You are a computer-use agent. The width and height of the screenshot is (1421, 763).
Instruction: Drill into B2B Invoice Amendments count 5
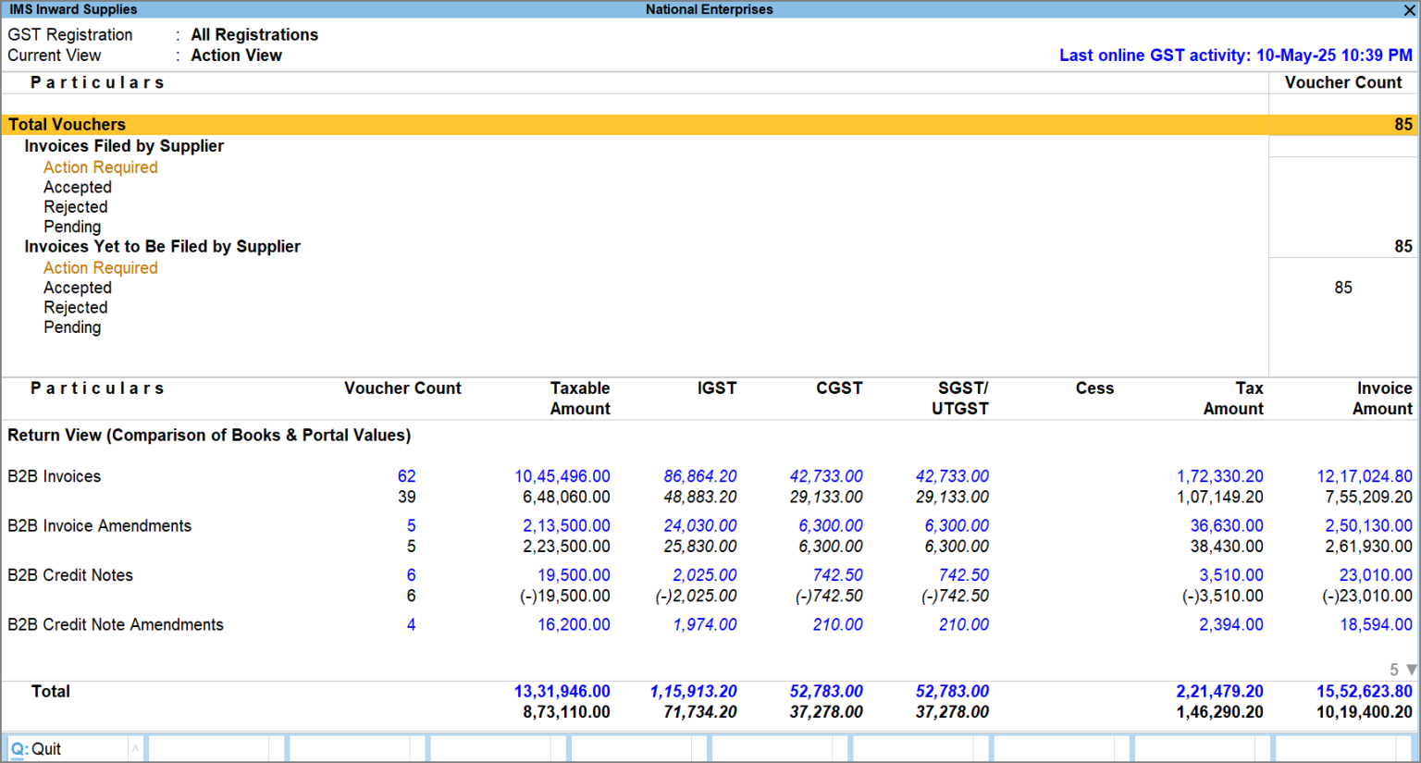pos(410,525)
